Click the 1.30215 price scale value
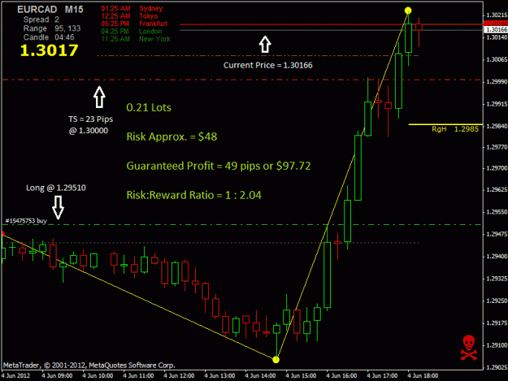The image size is (508, 381). tap(497, 15)
